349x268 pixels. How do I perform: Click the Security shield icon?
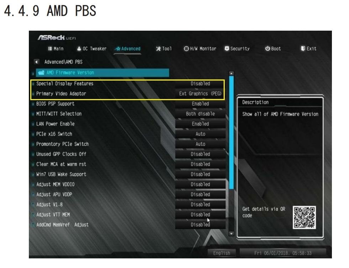click(227, 48)
